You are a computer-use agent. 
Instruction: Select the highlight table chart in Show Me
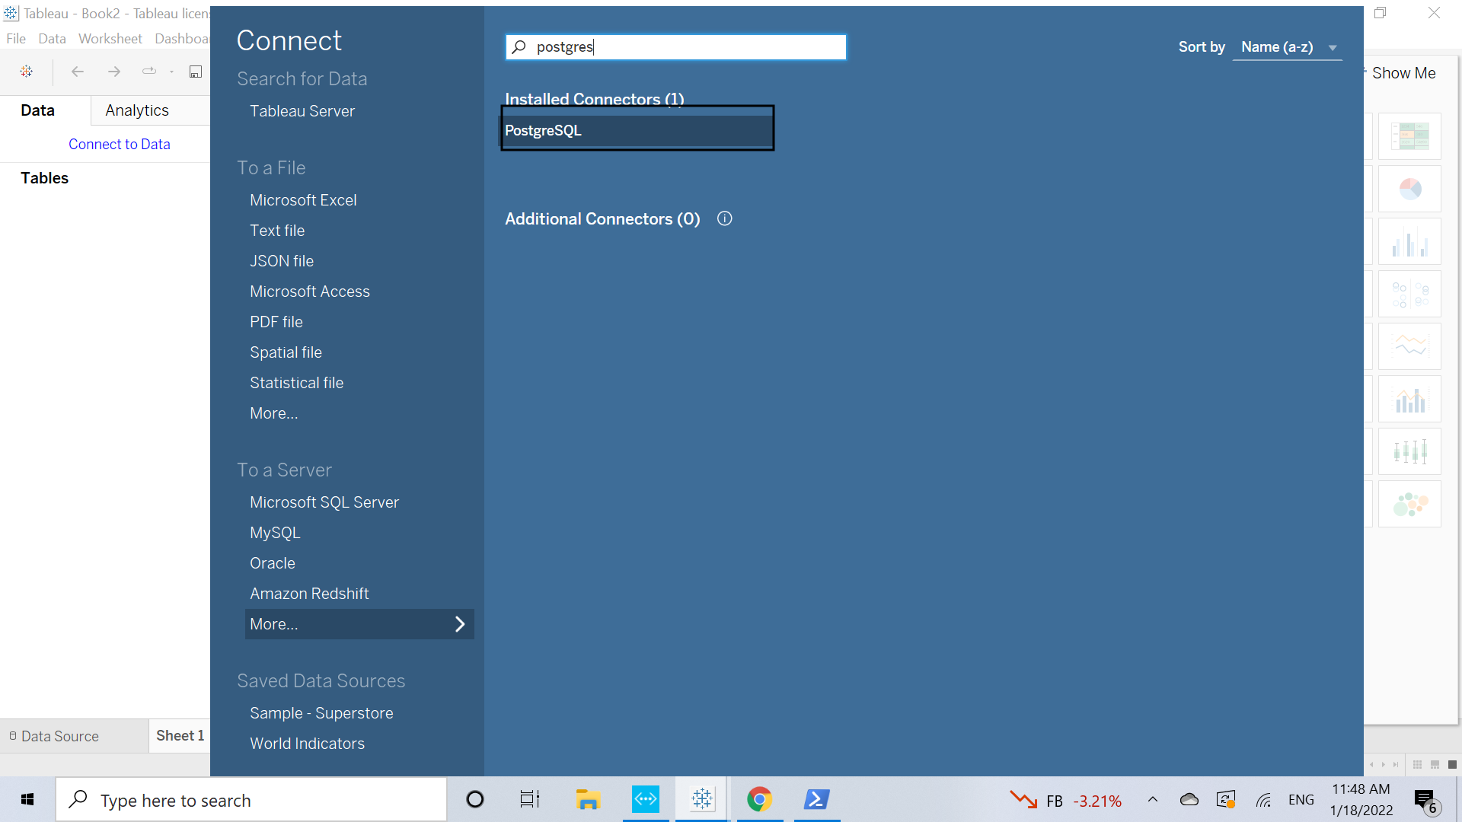pos(1409,136)
